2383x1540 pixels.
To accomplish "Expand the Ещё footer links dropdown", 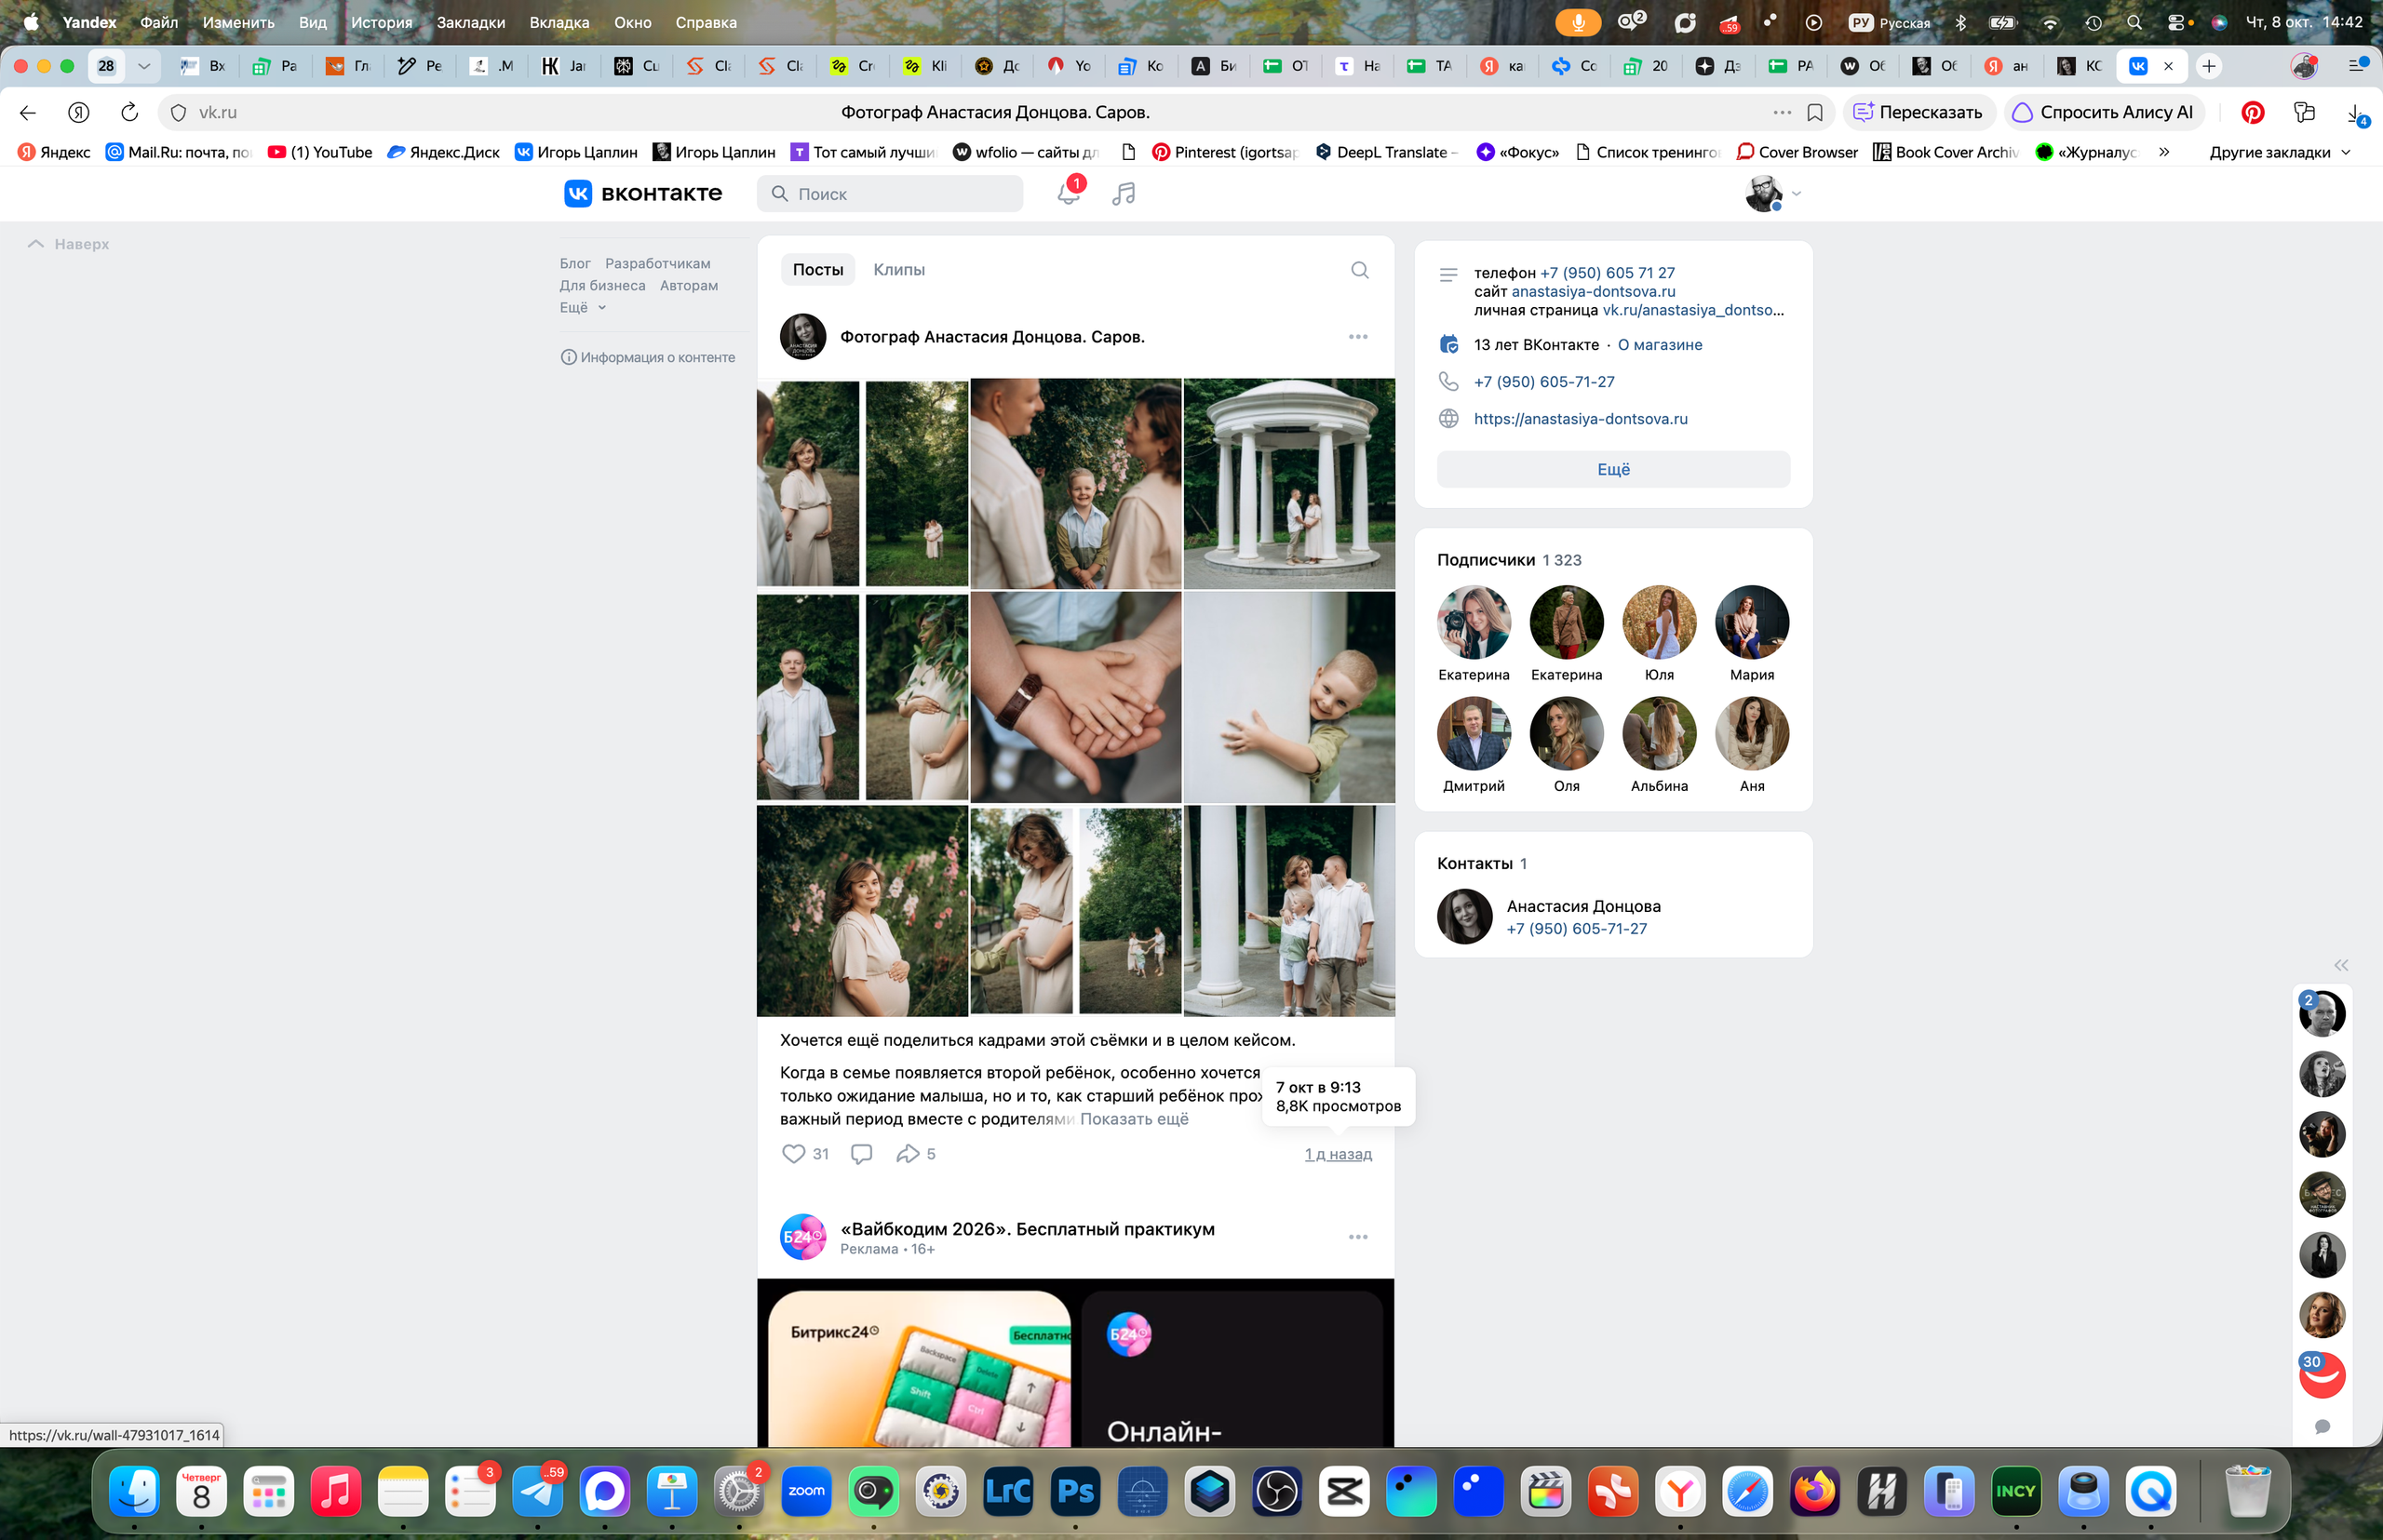I will pos(582,307).
